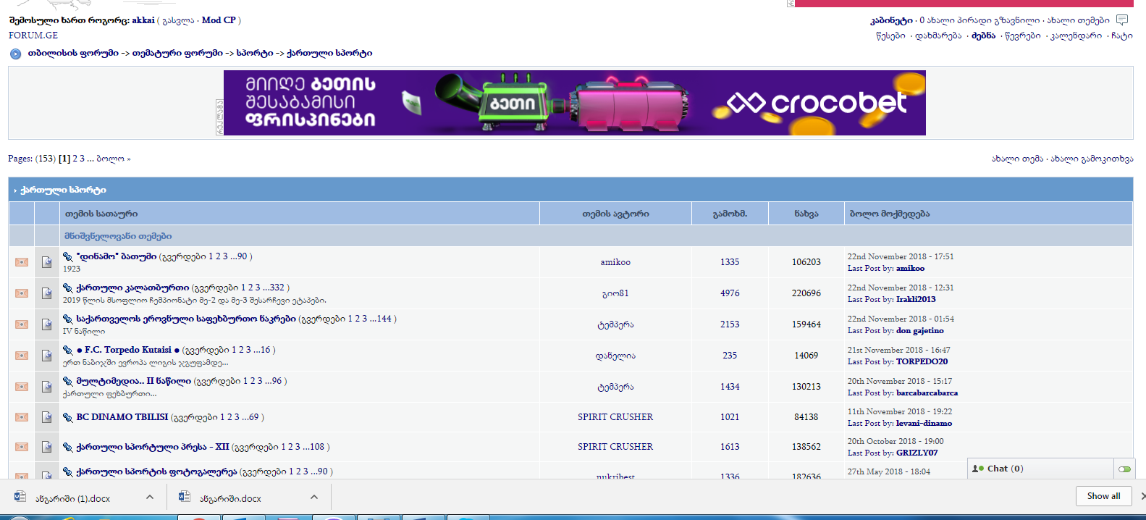This screenshot has height=520, width=1146.
Task: Open the ჩატი chat menu link
Action: point(1122,35)
